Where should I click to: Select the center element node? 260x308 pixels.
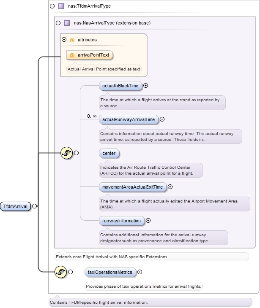(109, 153)
